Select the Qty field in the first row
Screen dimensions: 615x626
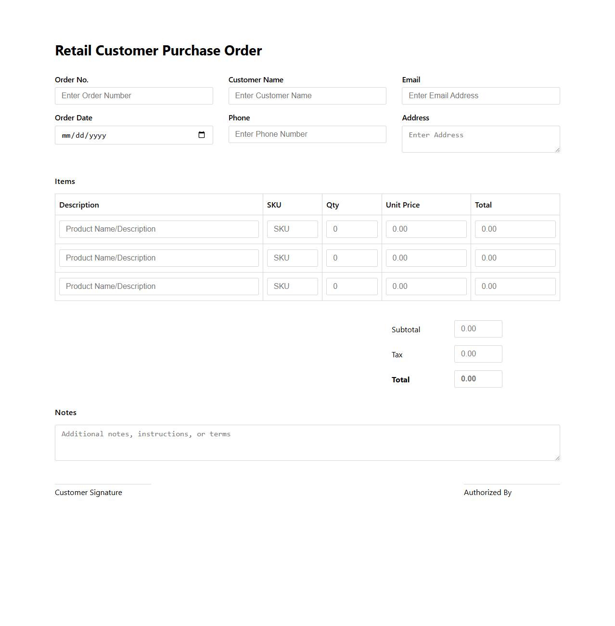click(352, 229)
